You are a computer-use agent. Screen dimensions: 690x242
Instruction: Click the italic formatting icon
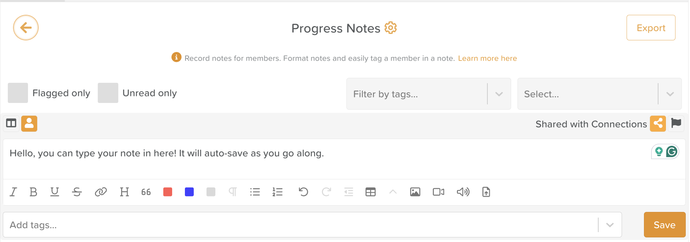click(13, 192)
